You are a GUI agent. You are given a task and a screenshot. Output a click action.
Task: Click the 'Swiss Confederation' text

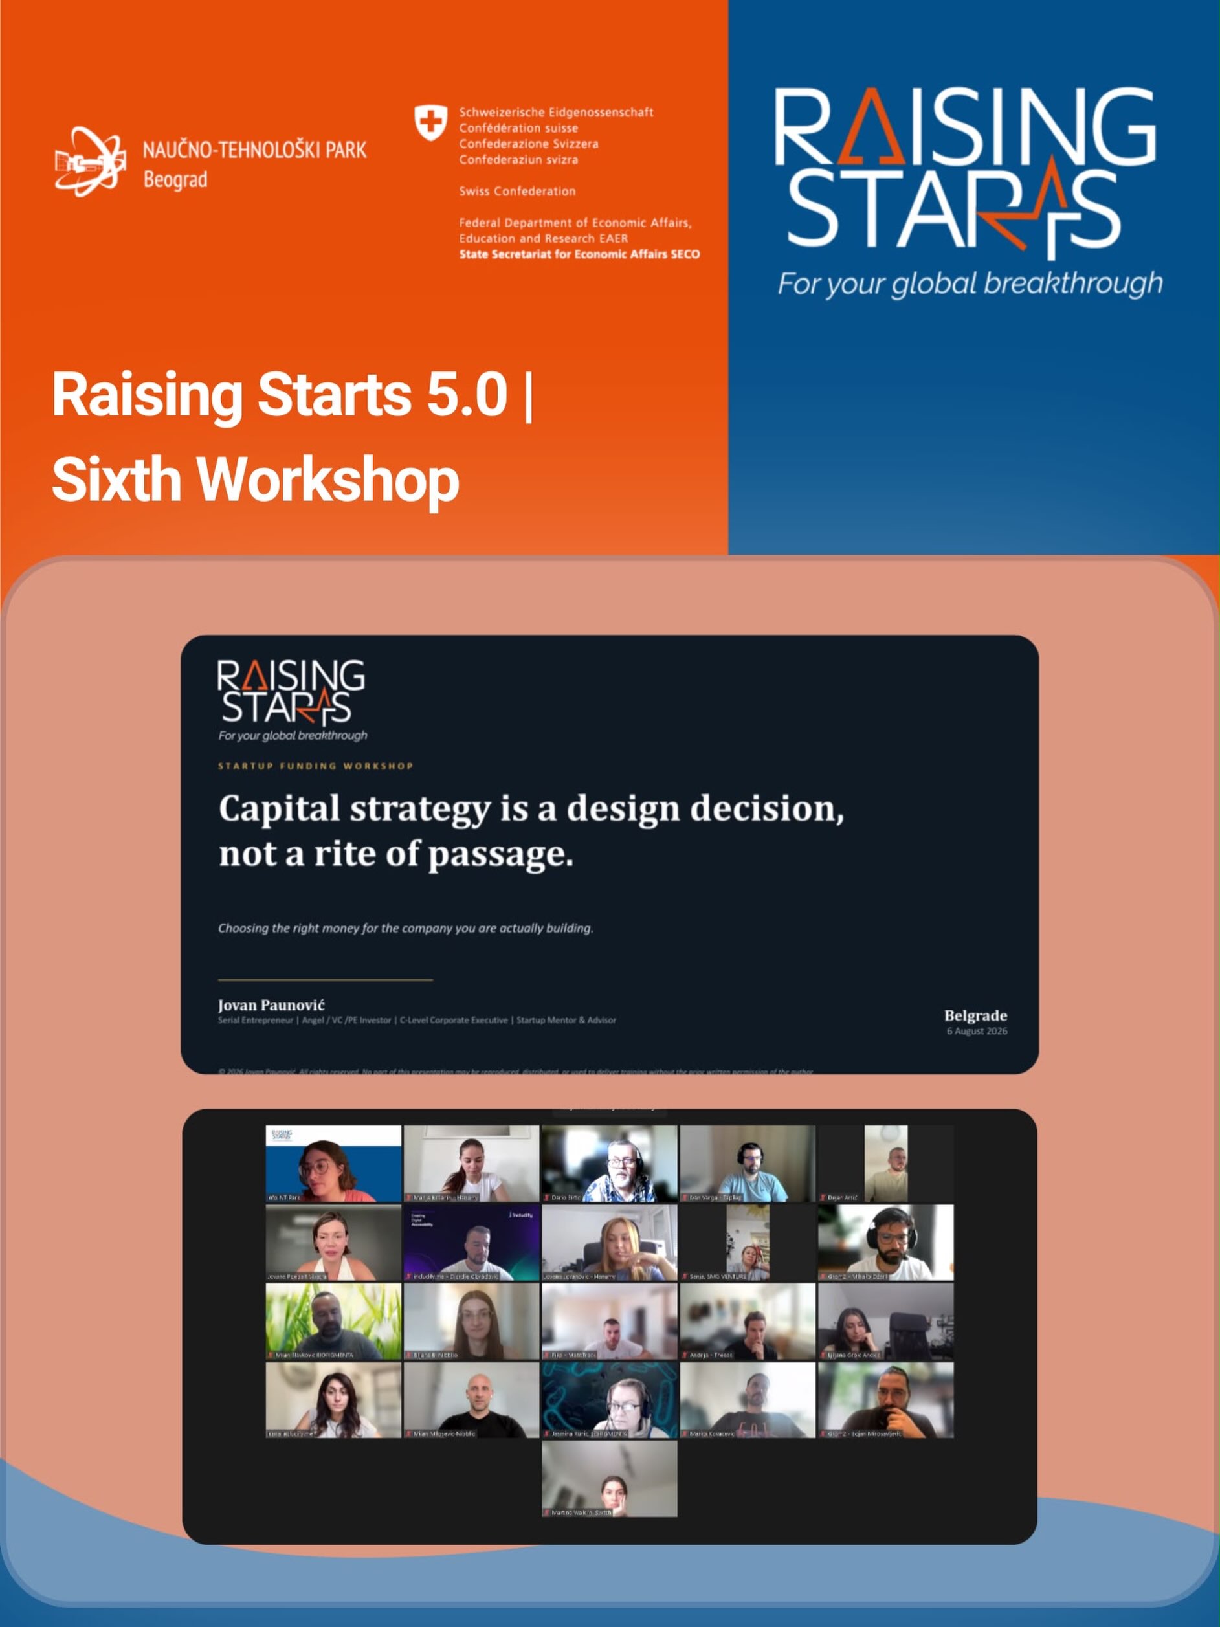pos(517,191)
